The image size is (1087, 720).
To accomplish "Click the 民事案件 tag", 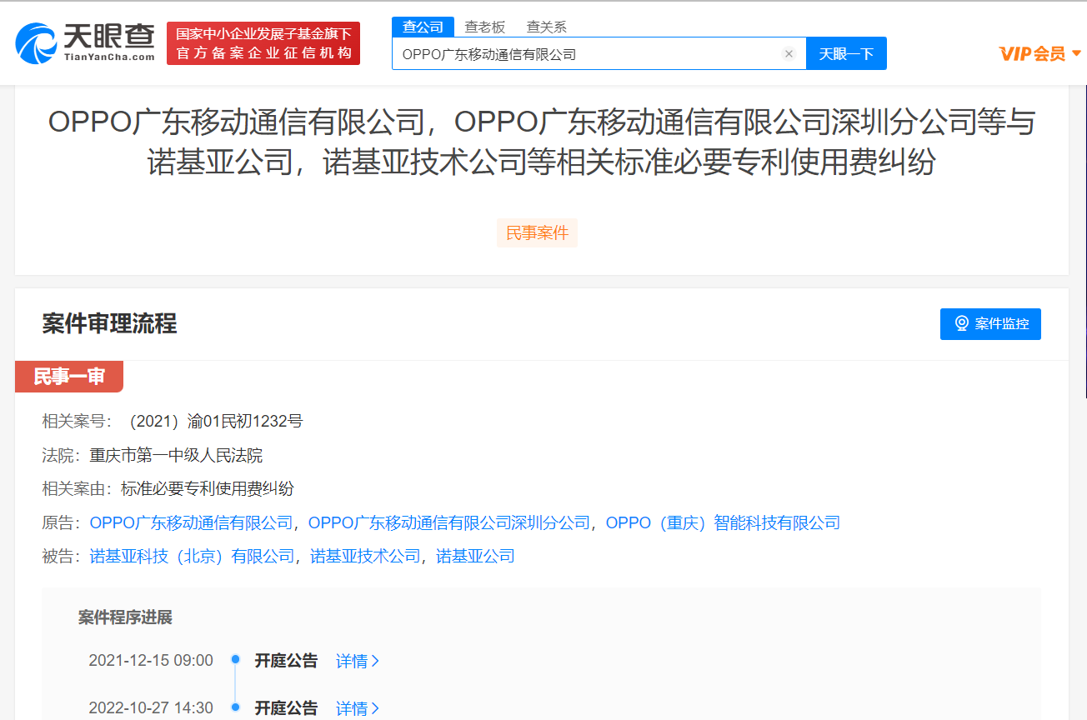I will coord(537,233).
